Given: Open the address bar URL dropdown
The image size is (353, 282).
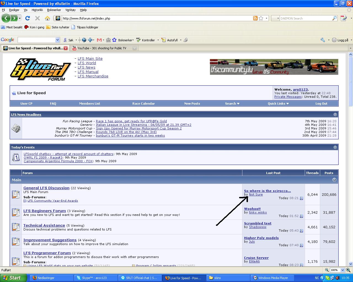Looking at the screenshot, I should pos(266,18).
